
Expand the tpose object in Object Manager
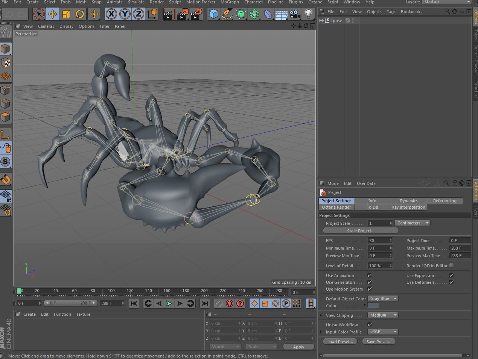[x=321, y=20]
